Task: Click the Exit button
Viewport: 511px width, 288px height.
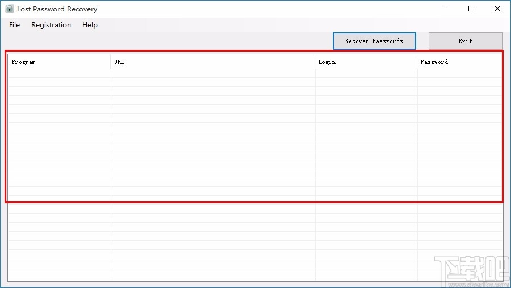Action: click(x=466, y=41)
